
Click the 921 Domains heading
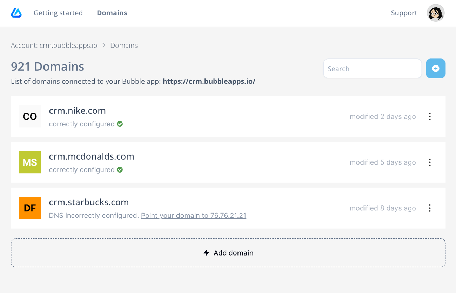coord(47,67)
